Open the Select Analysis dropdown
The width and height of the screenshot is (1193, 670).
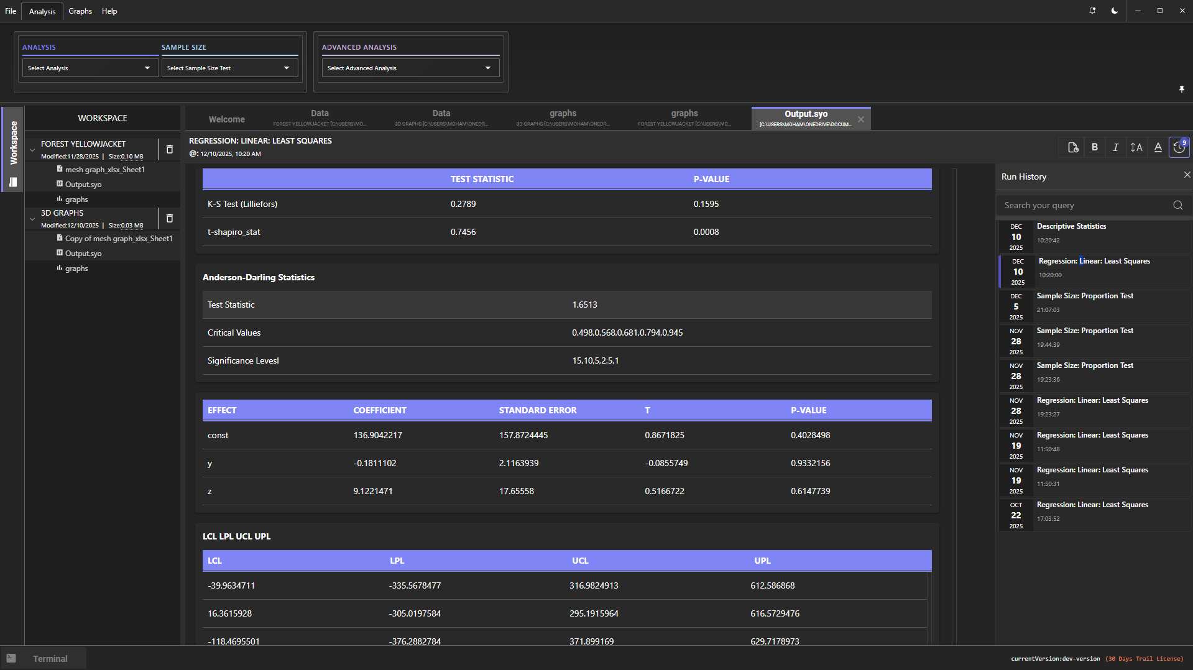[90, 68]
